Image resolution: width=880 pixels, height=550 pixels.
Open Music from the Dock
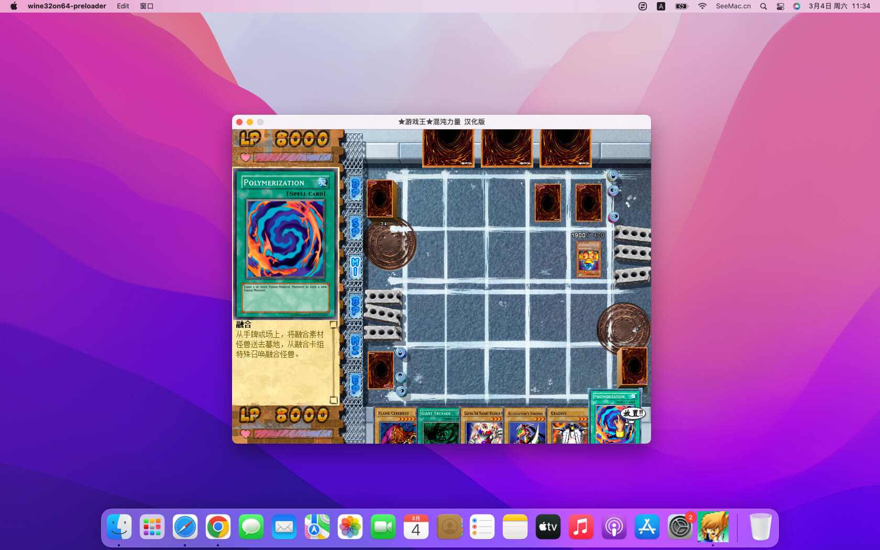pyautogui.click(x=581, y=527)
